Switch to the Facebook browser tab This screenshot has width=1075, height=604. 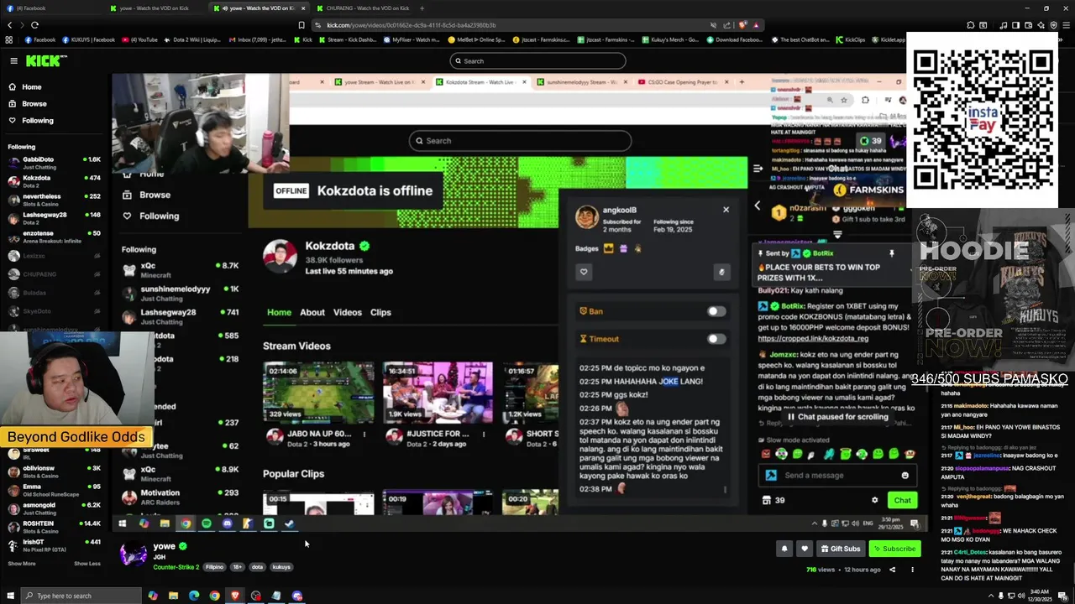50,8
